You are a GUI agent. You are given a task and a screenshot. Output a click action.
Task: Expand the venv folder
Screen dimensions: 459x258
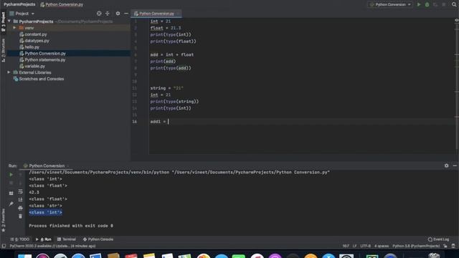[14, 28]
